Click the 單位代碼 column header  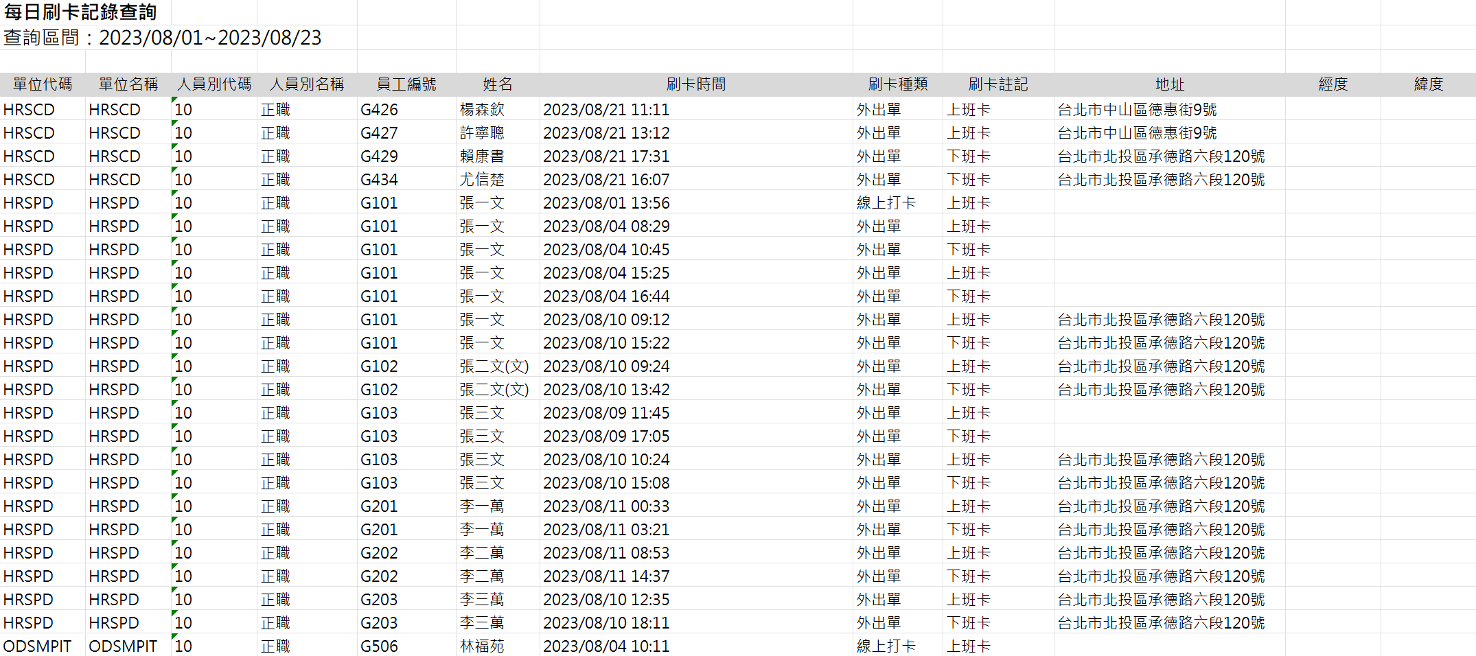43,84
